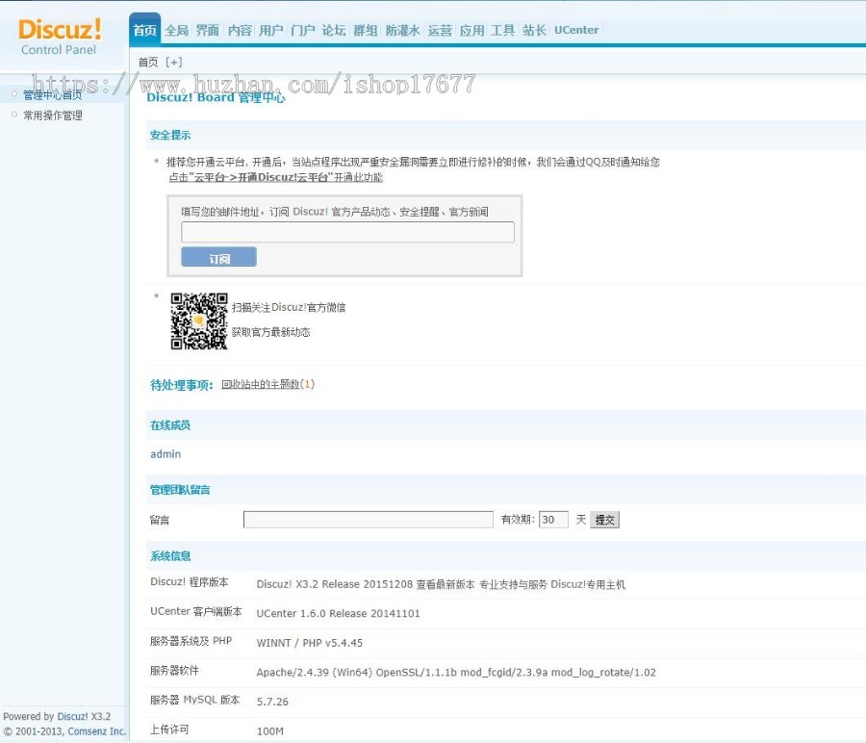866x743 pixels.
Task: Switch to the 全局 menu tab
Action: 177,31
